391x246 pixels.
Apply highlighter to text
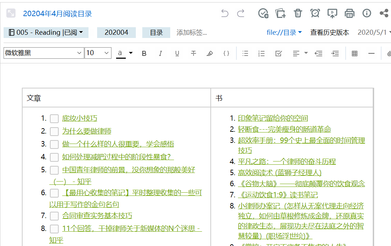tap(210, 53)
